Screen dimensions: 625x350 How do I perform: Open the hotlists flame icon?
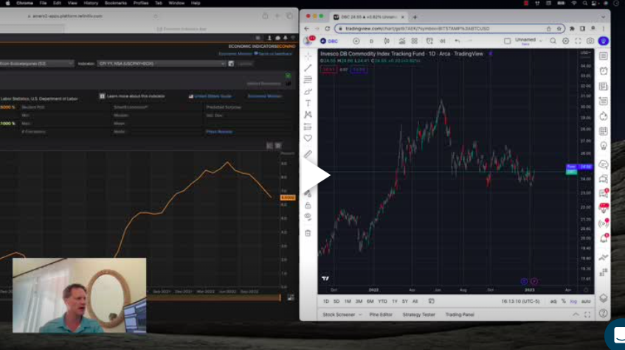(x=603, y=116)
